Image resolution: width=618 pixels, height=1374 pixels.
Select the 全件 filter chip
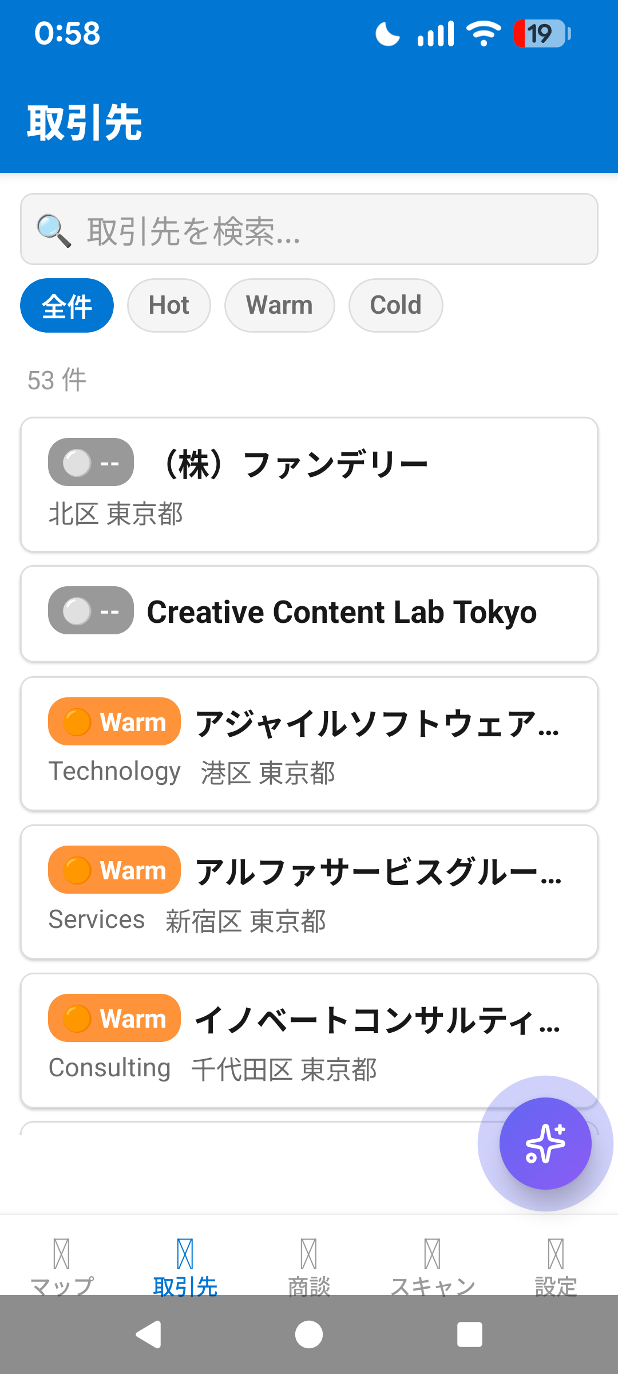[67, 306]
